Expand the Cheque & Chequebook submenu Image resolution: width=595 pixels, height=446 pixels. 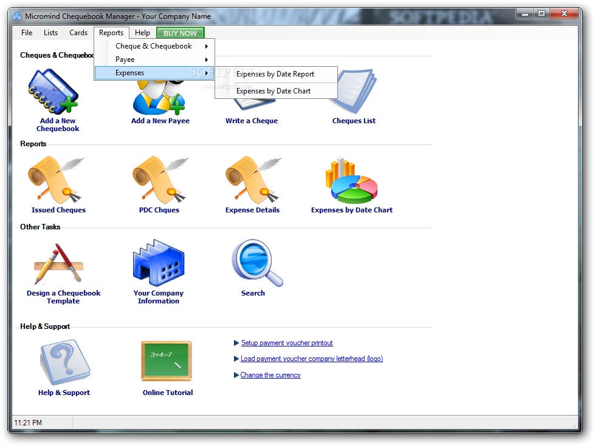pyautogui.click(x=154, y=46)
